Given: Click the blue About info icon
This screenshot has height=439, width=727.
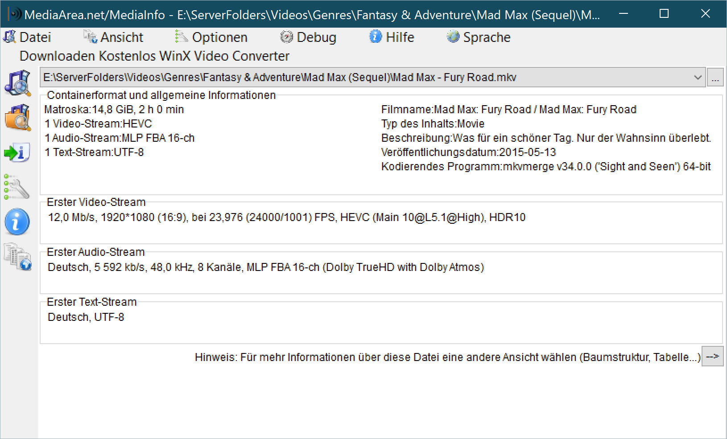Looking at the screenshot, I should 17,222.
